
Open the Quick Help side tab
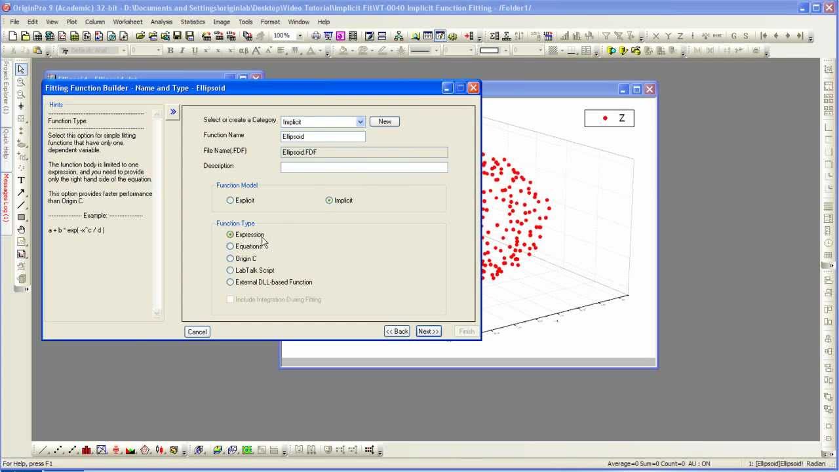(5, 143)
